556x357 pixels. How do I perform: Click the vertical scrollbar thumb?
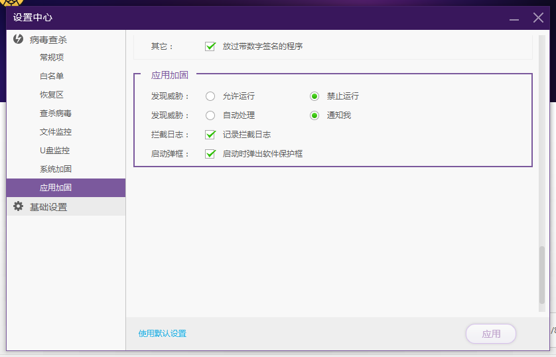[x=542, y=275]
